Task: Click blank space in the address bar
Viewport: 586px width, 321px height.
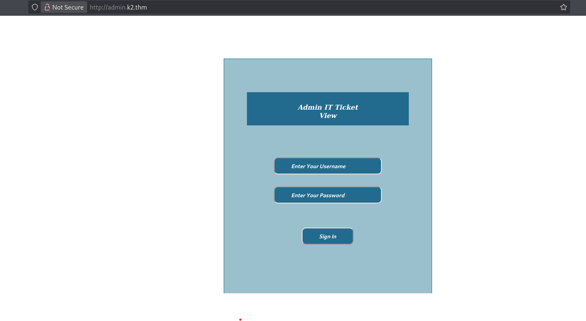Action: (332, 7)
